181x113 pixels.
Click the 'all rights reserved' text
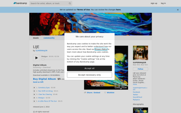[42, 112]
